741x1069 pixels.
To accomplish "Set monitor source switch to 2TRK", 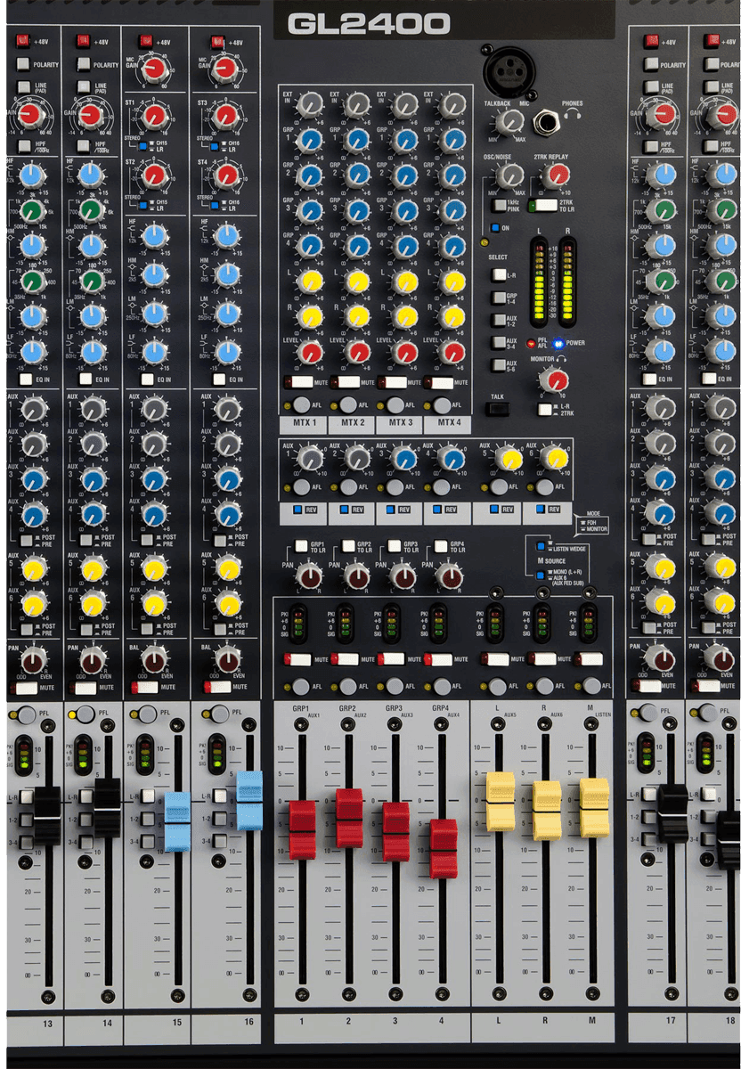I will [544, 410].
